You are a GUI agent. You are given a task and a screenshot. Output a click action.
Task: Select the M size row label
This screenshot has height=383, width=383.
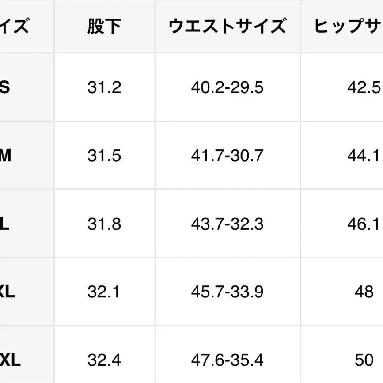(5, 156)
